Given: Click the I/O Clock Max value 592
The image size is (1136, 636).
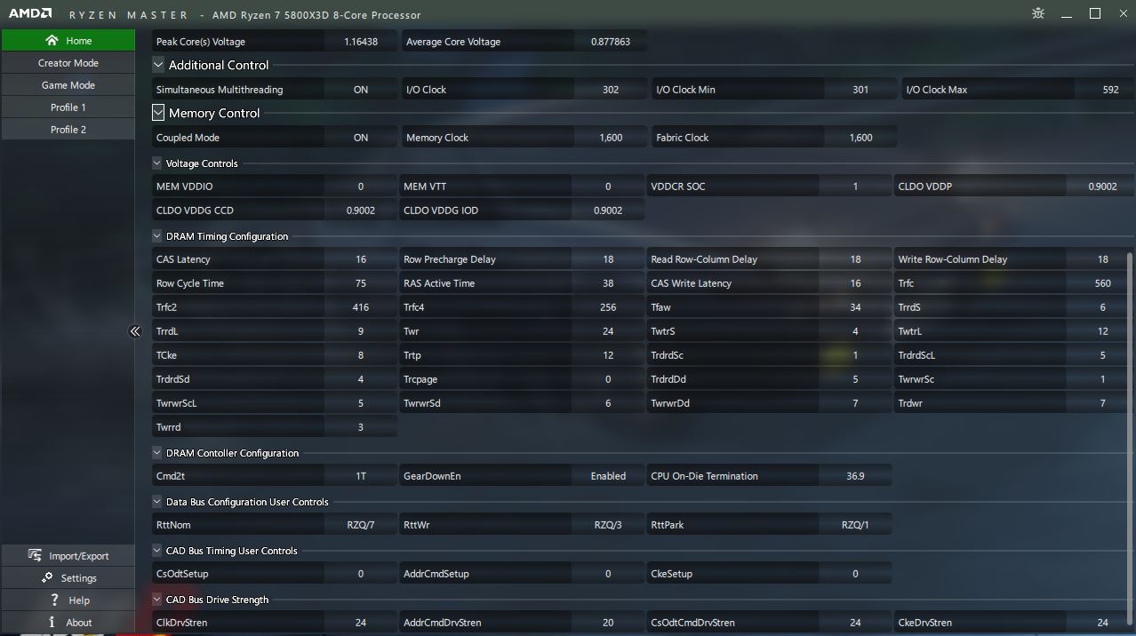Looking at the screenshot, I should point(1110,90).
